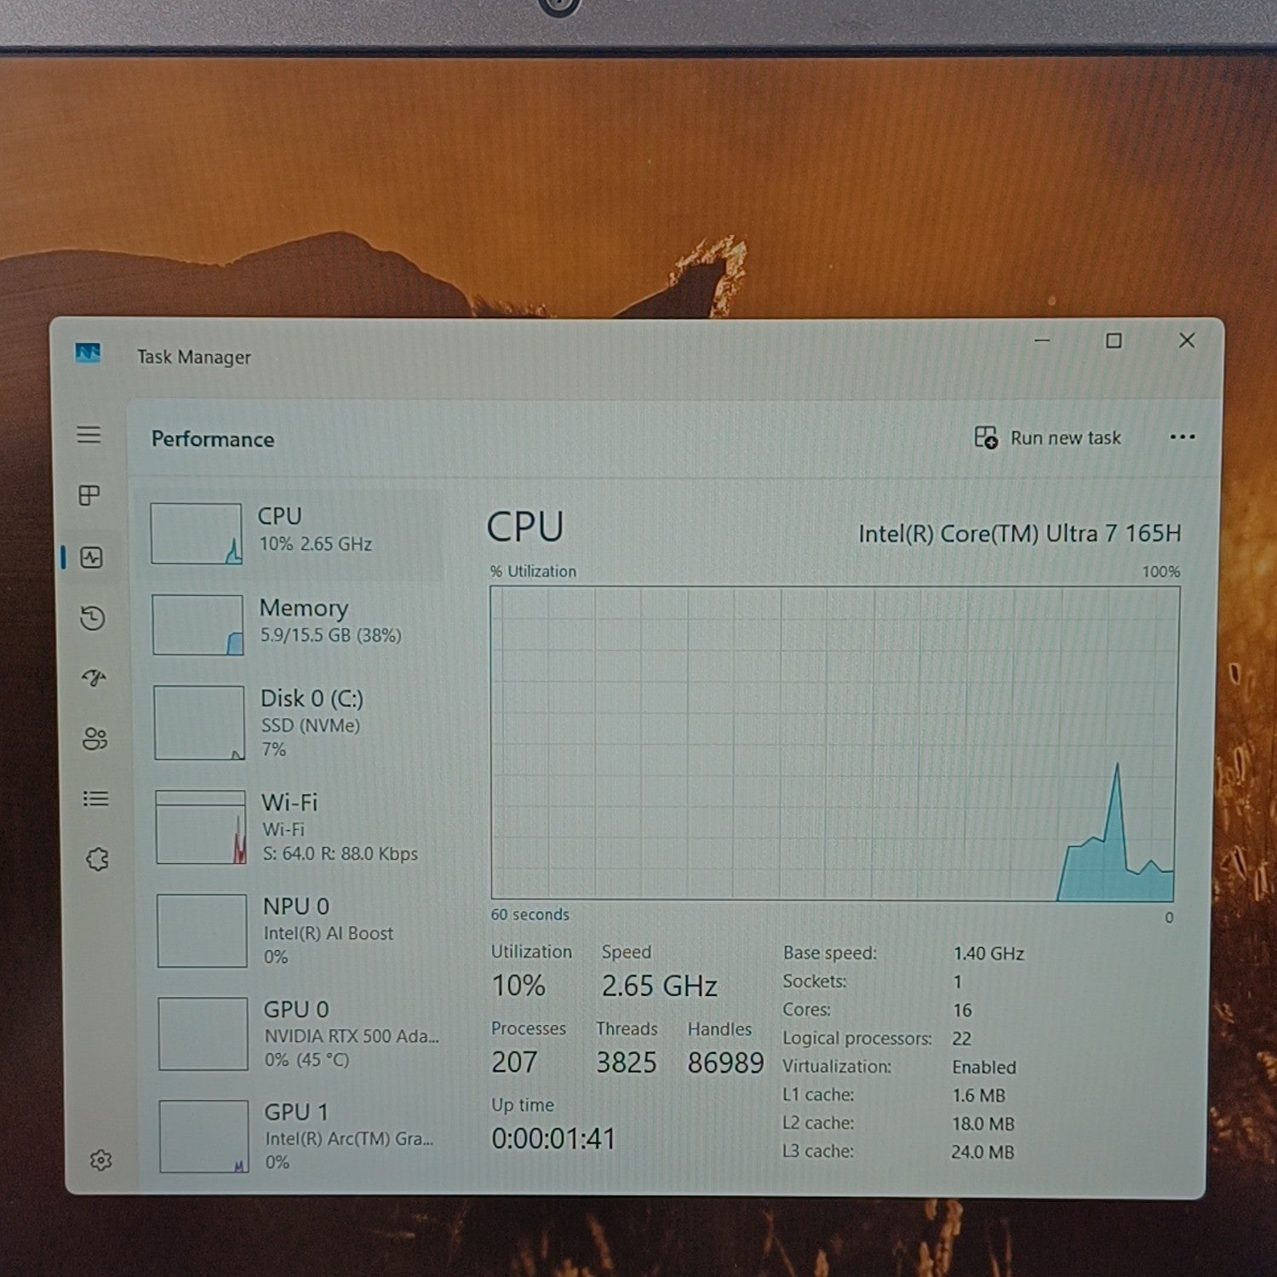The image size is (1277, 1277).
Task: Open the Processes page icon
Action: coord(89,495)
